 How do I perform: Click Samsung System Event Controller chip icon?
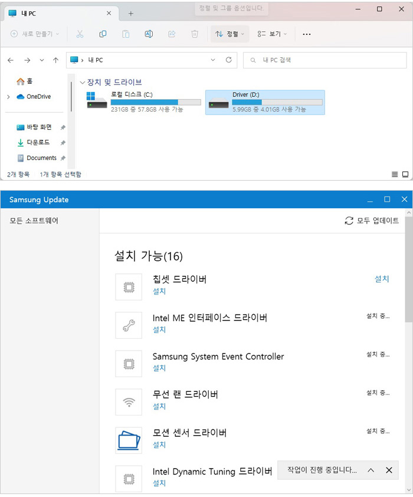[129, 364]
